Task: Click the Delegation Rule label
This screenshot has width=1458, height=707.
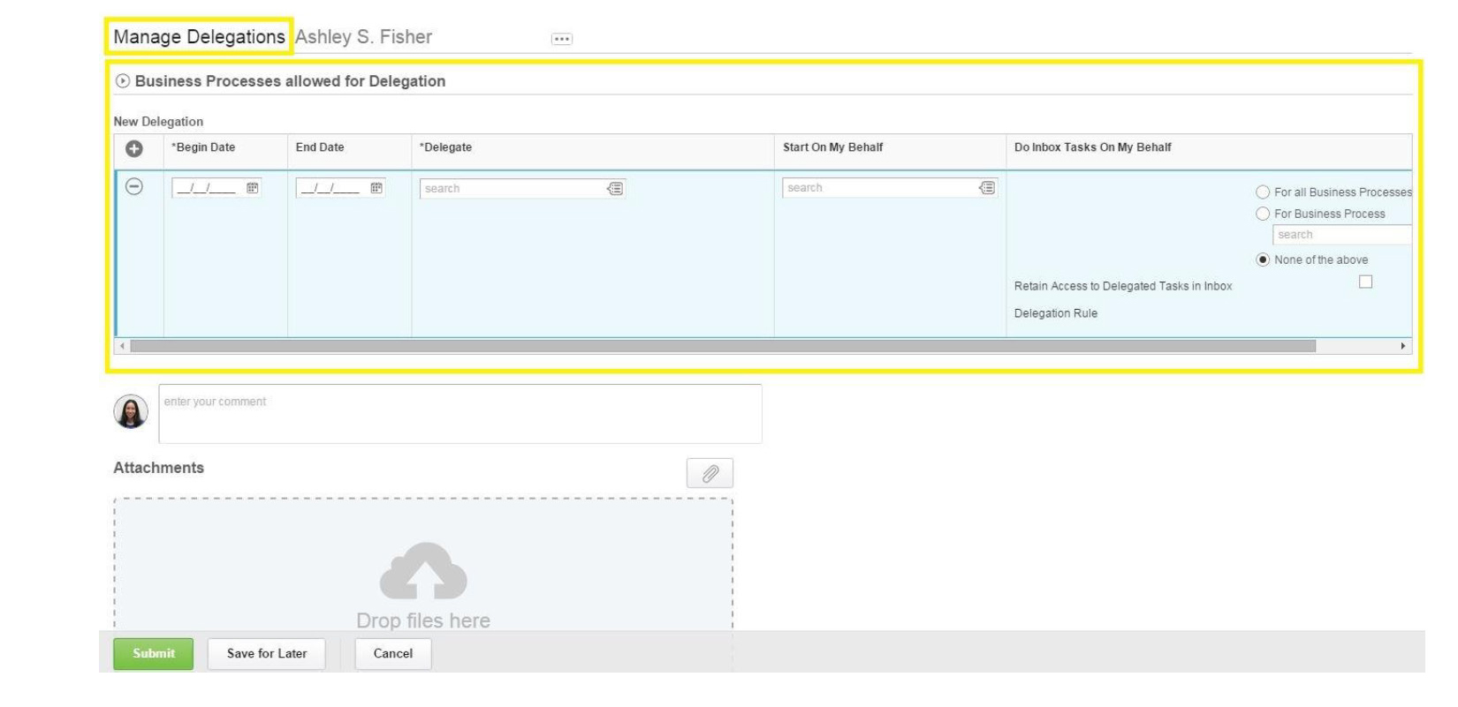Action: click(1056, 313)
